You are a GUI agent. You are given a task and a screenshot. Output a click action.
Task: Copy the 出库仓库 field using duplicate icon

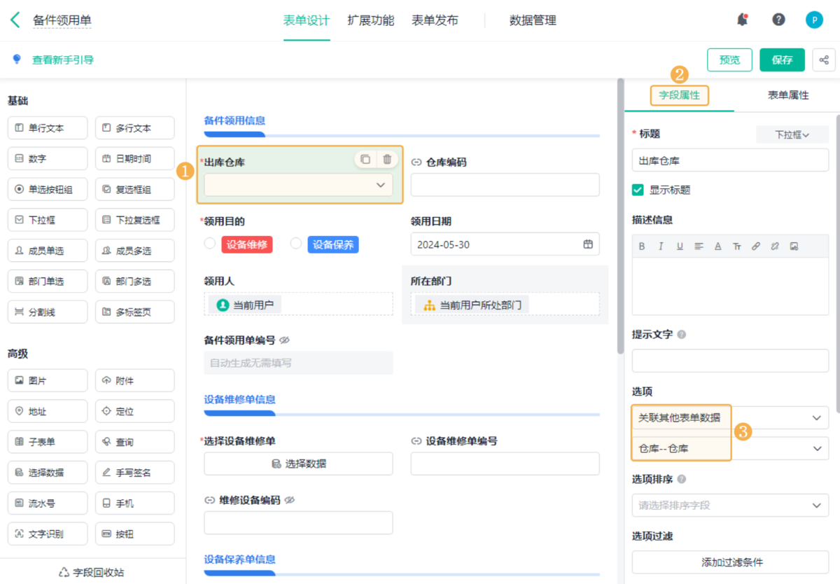pos(365,160)
